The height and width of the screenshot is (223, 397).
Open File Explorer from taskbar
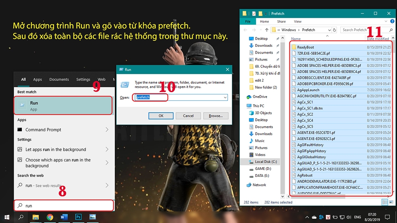[35, 217]
